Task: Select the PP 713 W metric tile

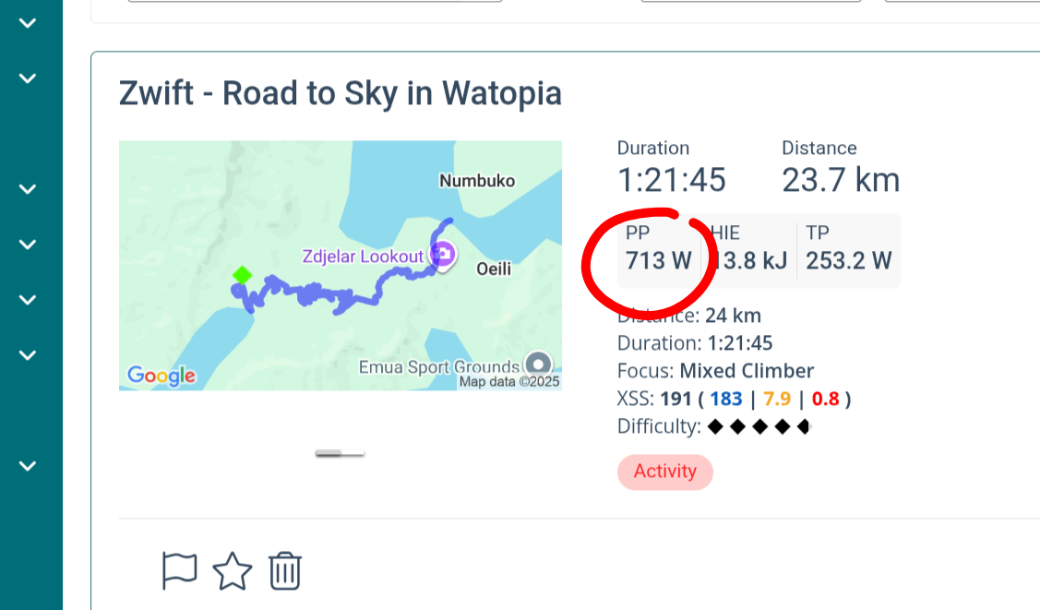Action: 659,250
